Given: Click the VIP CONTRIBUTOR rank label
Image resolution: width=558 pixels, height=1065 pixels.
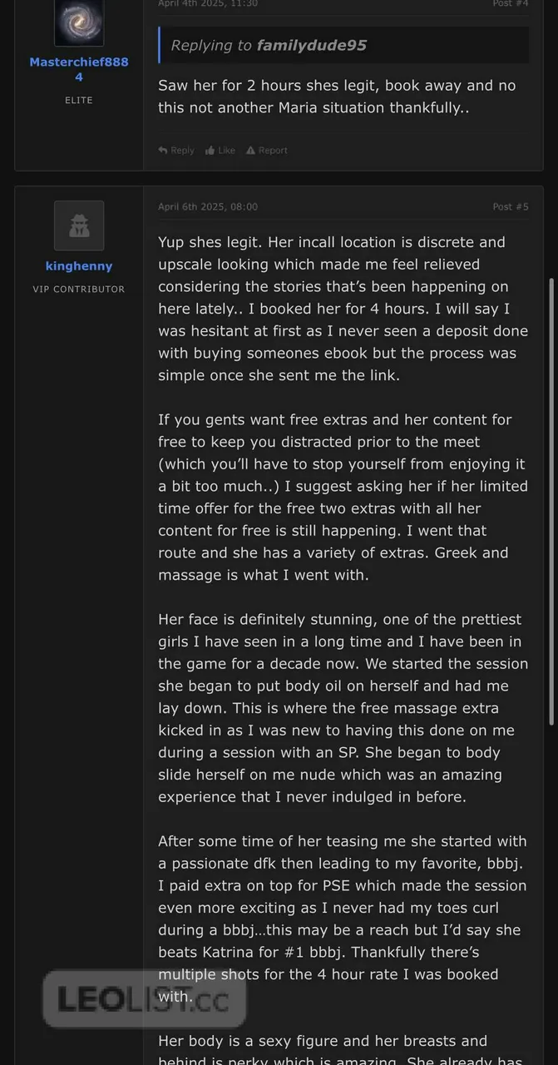Looking at the screenshot, I should click(x=79, y=290).
